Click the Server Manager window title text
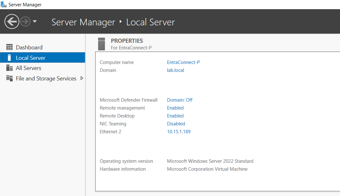 tap(25, 5)
